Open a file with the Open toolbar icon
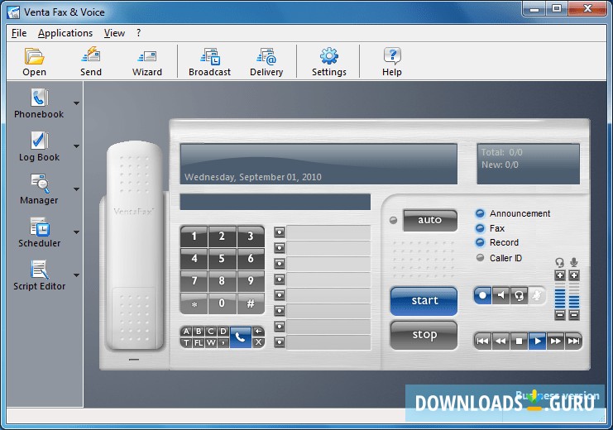The image size is (613, 430). pyautogui.click(x=35, y=62)
